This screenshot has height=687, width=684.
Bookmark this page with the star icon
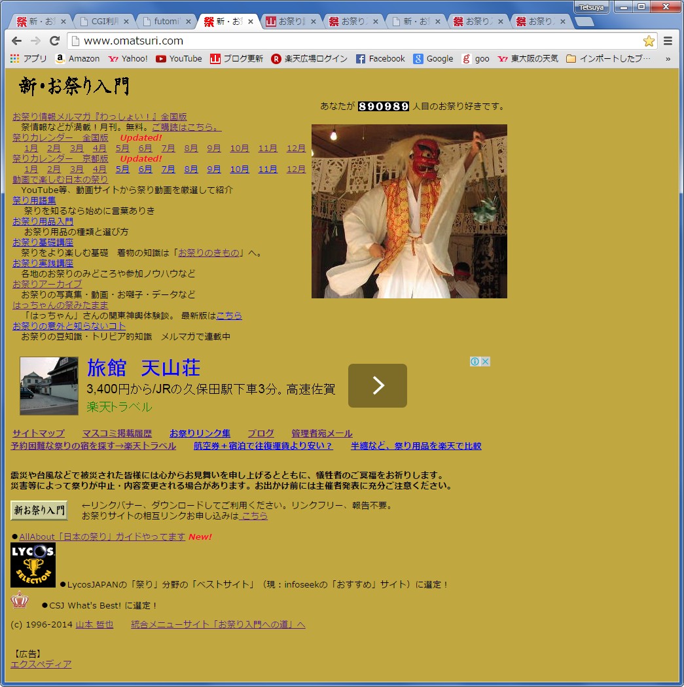click(x=649, y=41)
